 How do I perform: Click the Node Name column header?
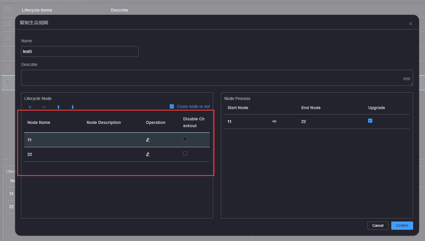click(x=39, y=122)
